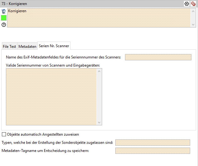Screen dimensions: 198x166
Task: Click the Metadaten-Tagname input field
Action: point(153,151)
